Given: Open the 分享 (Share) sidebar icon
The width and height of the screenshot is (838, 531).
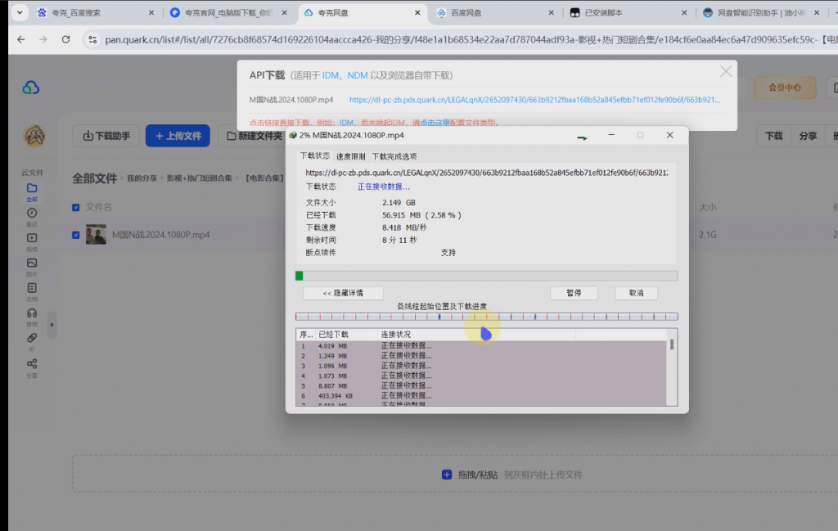Looking at the screenshot, I should [32, 365].
